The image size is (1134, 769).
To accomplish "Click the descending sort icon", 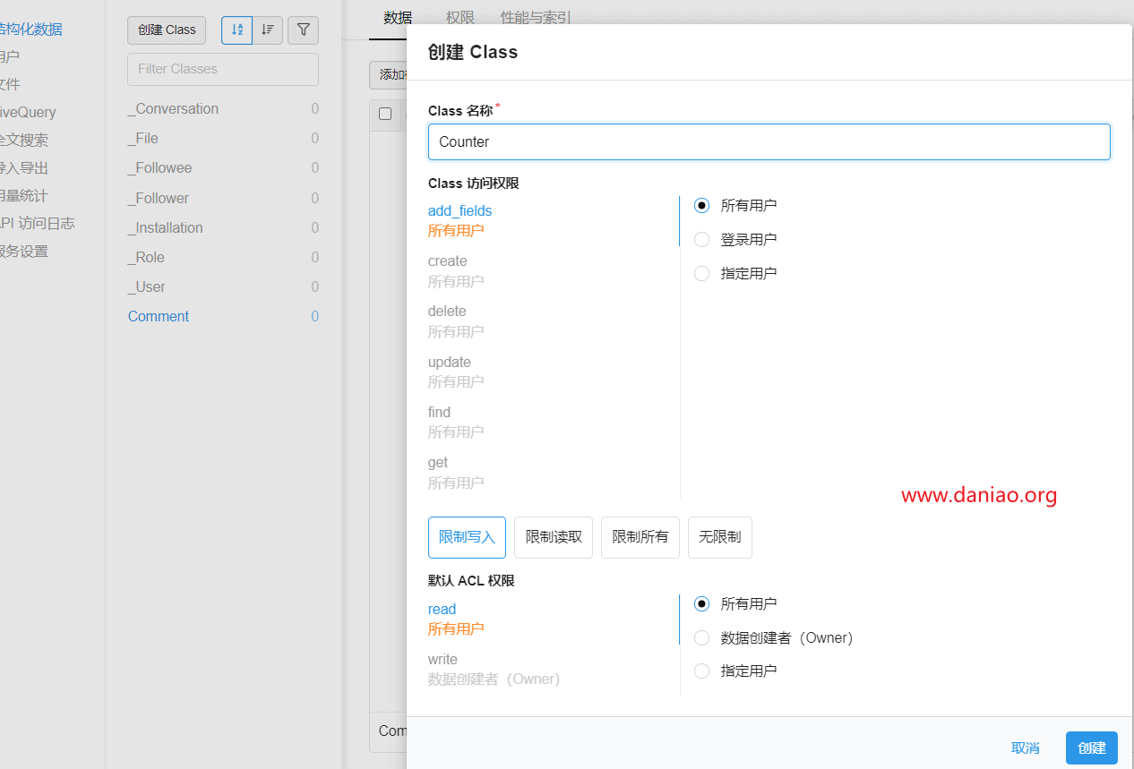I will [x=268, y=30].
